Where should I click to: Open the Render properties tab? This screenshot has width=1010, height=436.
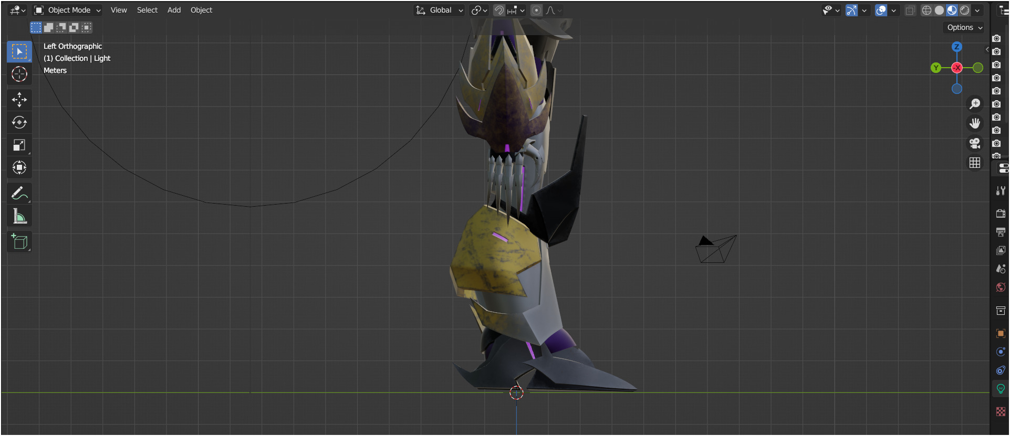pos(1001,214)
